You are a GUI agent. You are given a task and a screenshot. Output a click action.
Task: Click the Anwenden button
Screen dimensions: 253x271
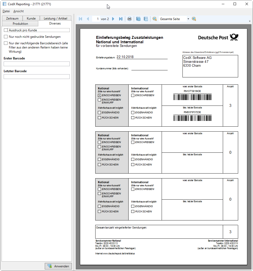tap(58, 266)
